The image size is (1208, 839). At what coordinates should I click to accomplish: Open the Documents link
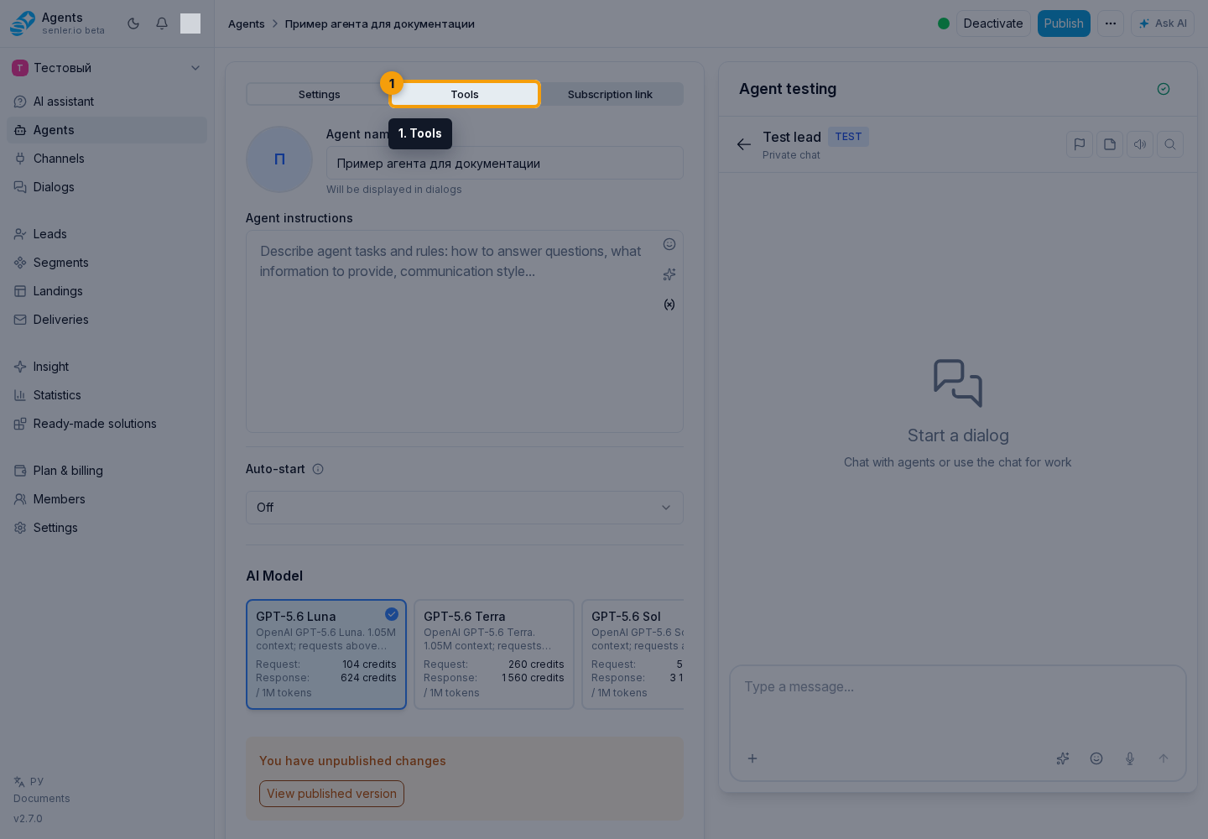click(x=42, y=799)
